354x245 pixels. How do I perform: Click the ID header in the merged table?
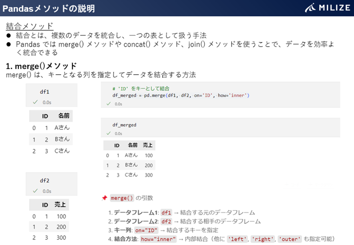117,145
